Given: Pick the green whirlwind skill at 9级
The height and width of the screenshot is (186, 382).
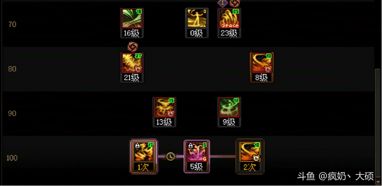Looking at the screenshot, I should [229, 108].
